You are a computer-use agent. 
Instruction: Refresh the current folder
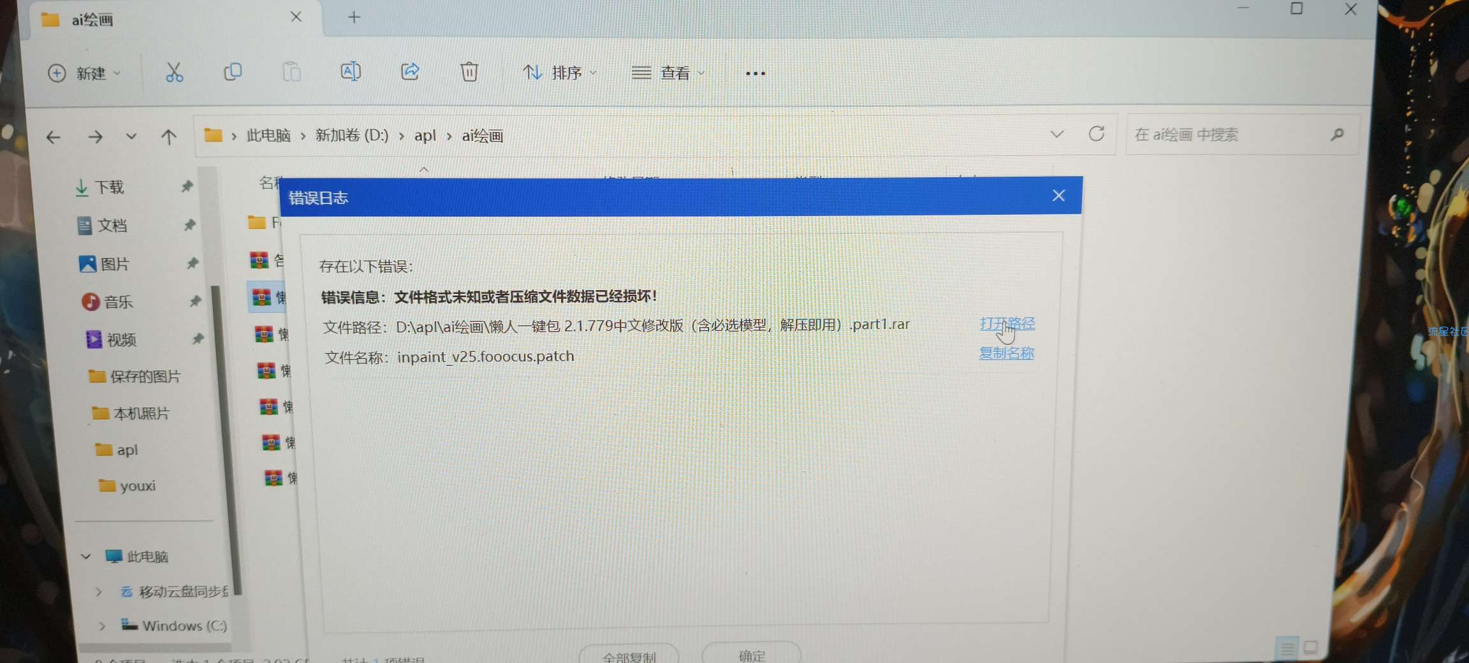click(x=1097, y=134)
